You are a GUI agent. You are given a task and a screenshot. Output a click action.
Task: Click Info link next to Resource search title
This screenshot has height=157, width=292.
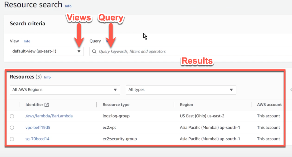click(68, 6)
